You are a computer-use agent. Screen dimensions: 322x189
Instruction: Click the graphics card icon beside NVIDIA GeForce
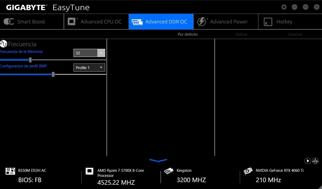click(248, 171)
